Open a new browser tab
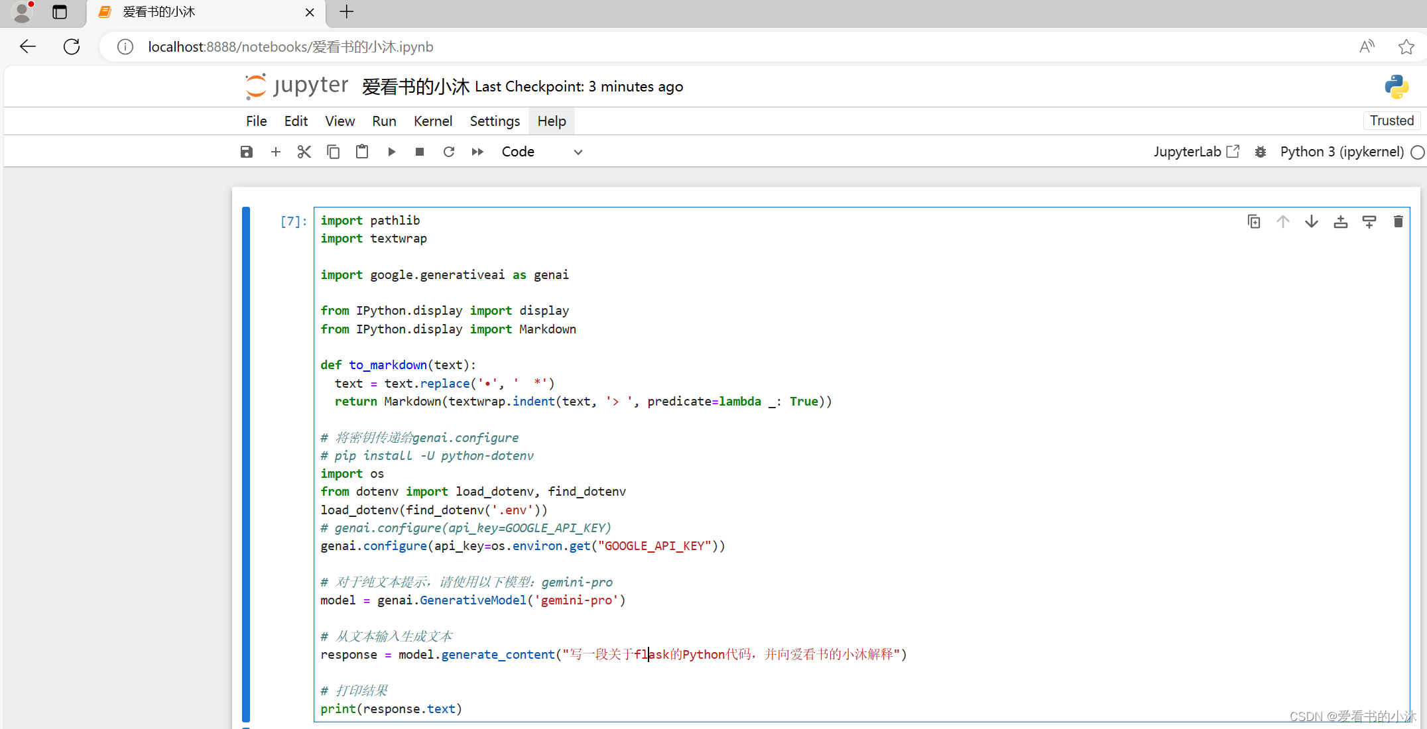Viewport: 1427px width, 729px height. coord(347,12)
